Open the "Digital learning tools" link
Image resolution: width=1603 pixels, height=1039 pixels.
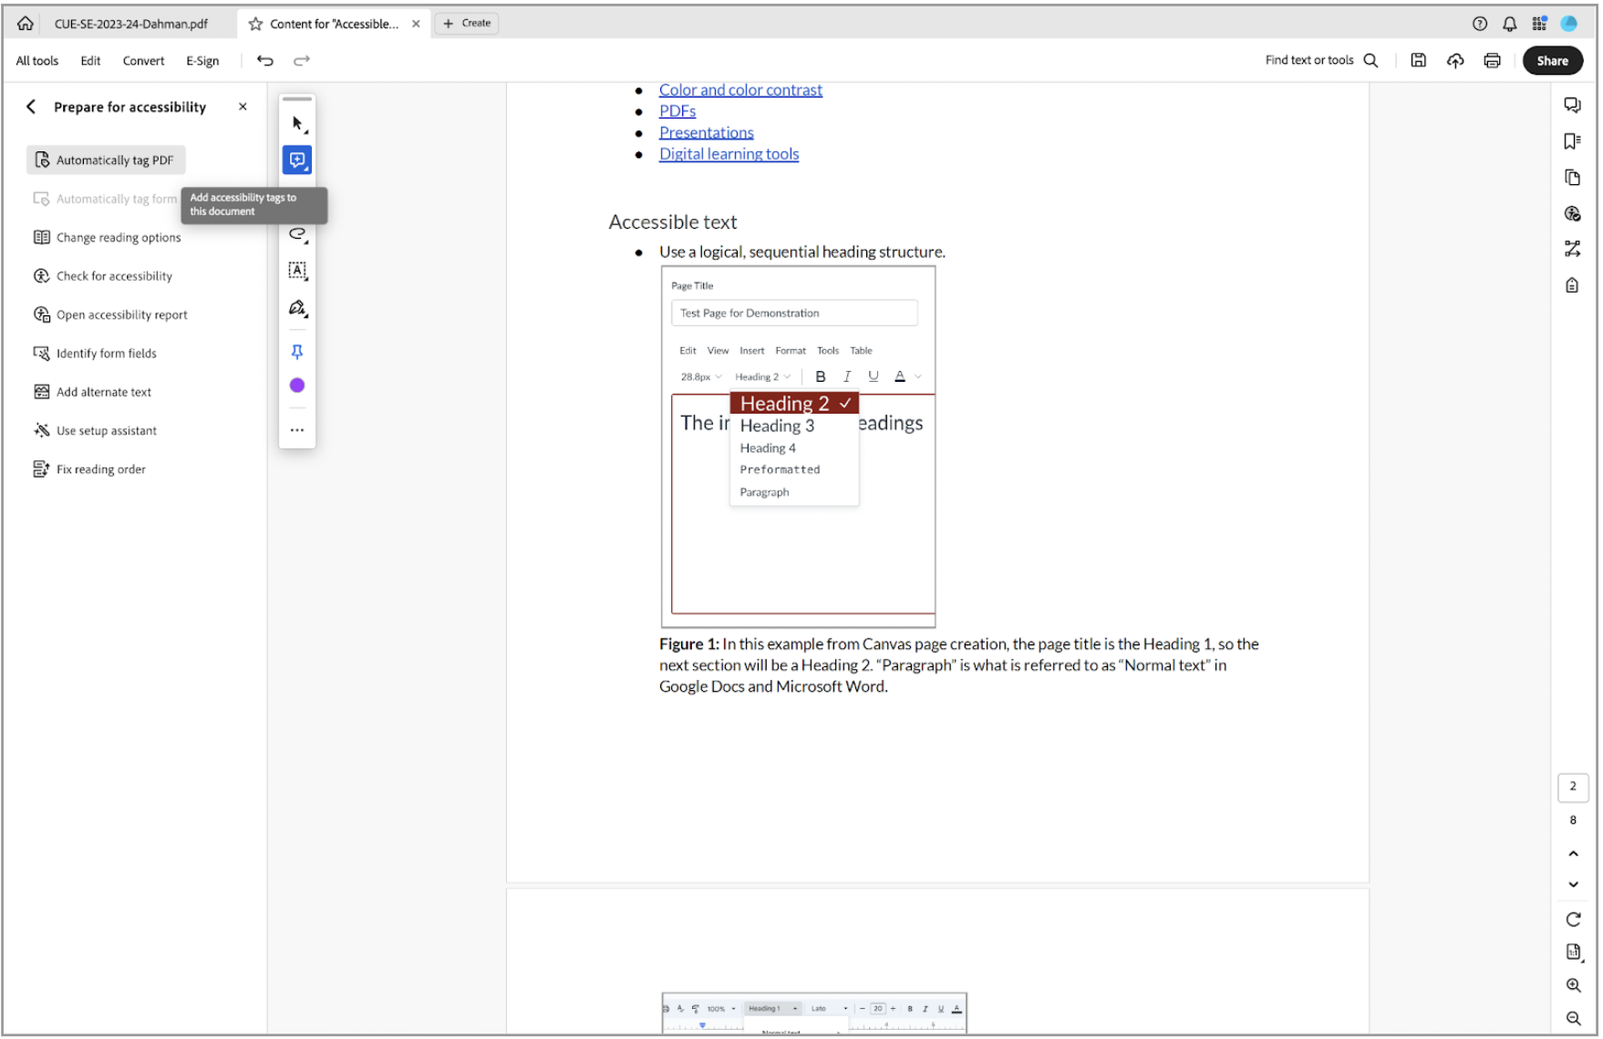coord(729,153)
